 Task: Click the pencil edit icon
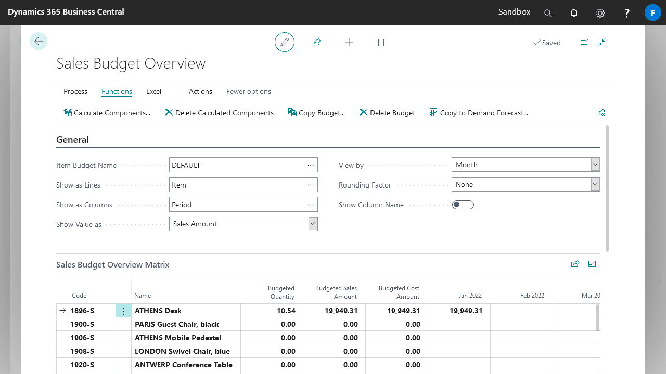point(285,42)
